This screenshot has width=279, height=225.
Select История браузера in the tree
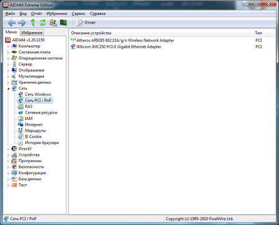[42, 143]
